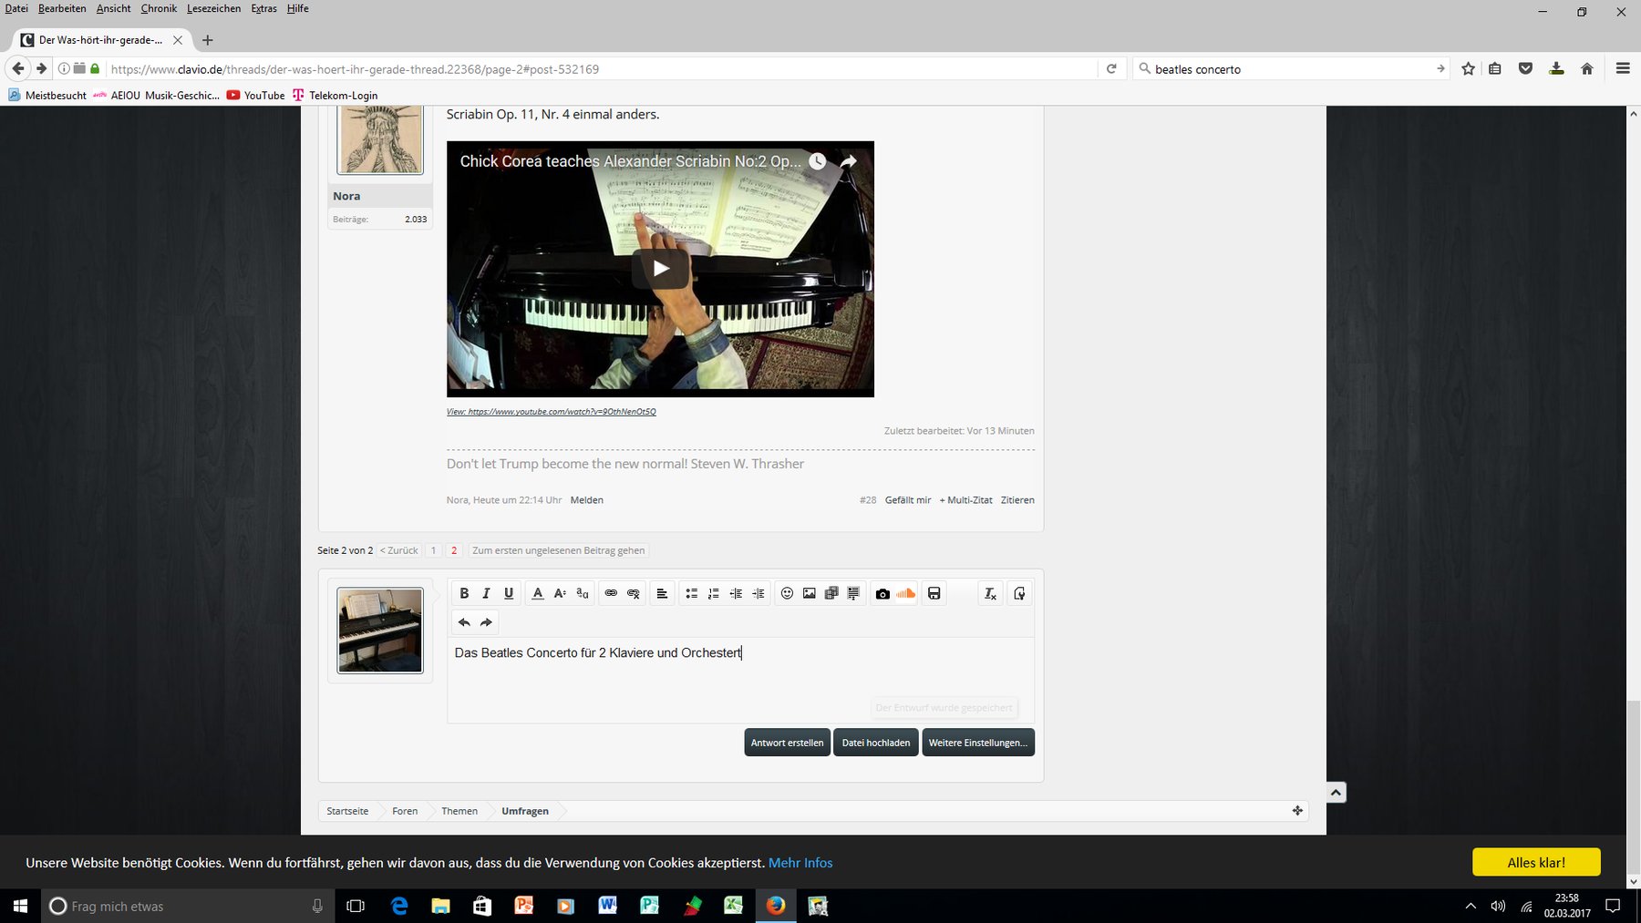Click Windows Start button

click(20, 906)
